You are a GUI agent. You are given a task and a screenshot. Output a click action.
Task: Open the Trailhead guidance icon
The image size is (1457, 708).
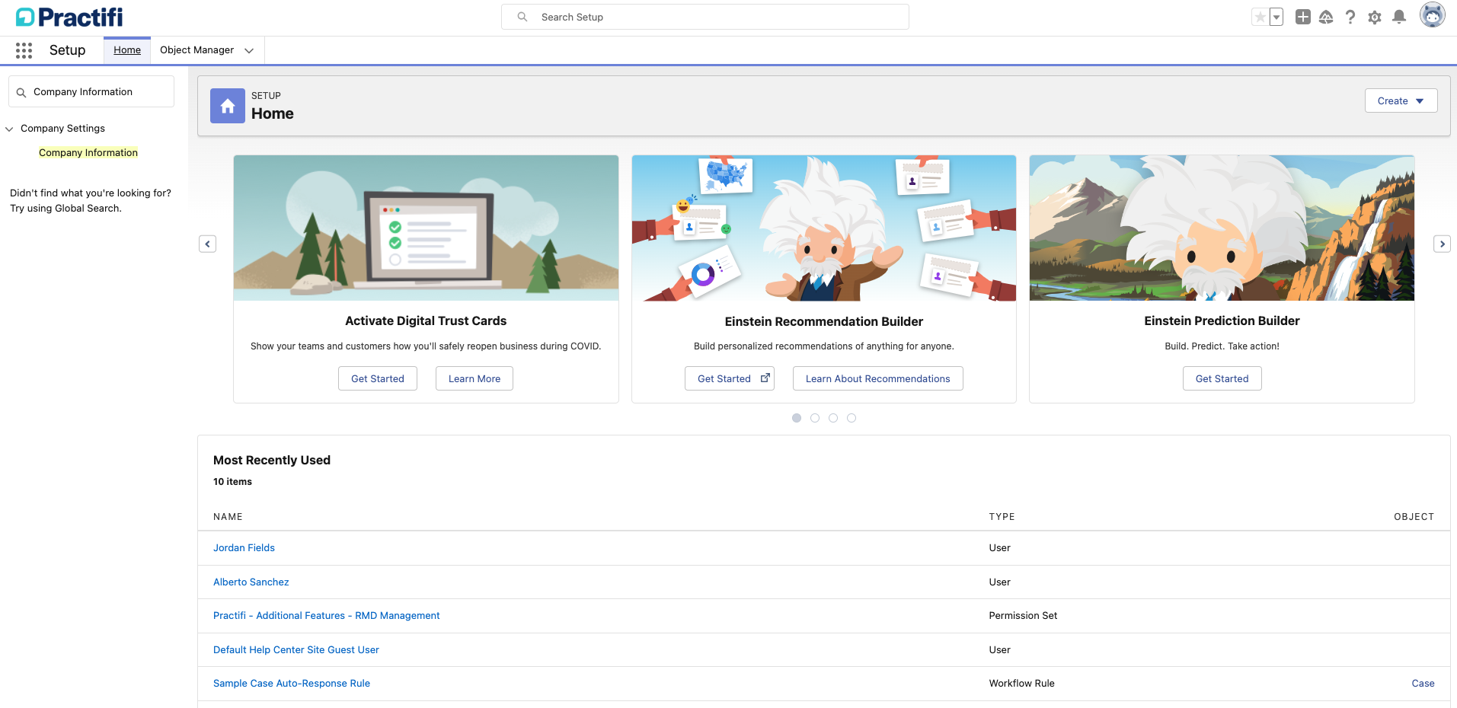[1326, 17]
